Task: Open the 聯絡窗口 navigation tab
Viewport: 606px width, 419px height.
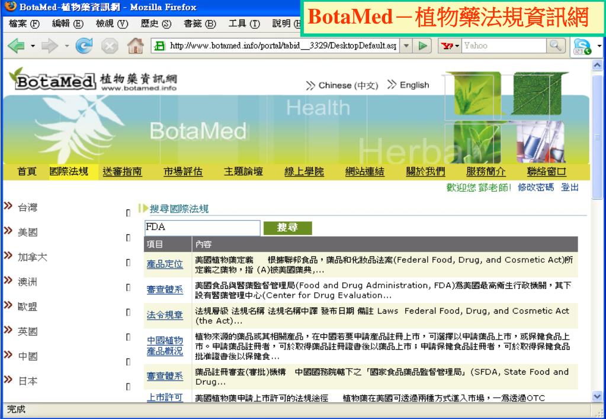Action: click(547, 172)
